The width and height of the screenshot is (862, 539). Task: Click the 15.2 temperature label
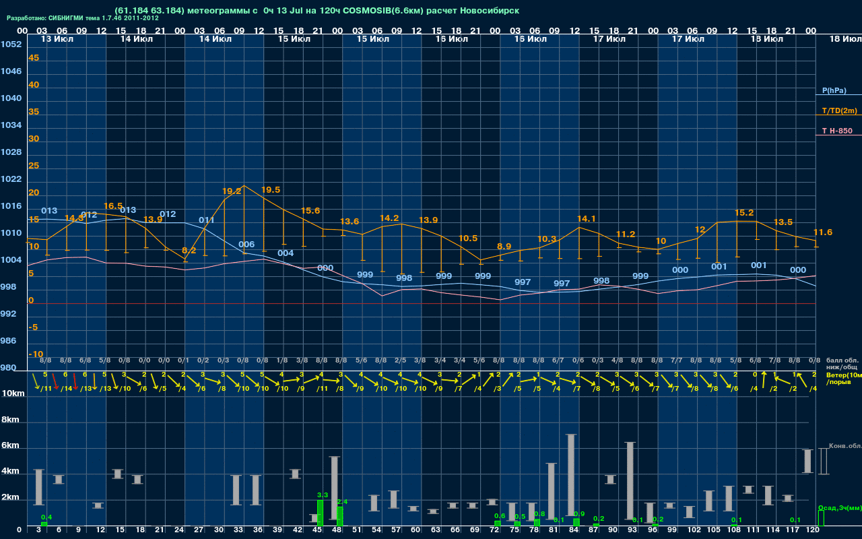click(x=744, y=213)
